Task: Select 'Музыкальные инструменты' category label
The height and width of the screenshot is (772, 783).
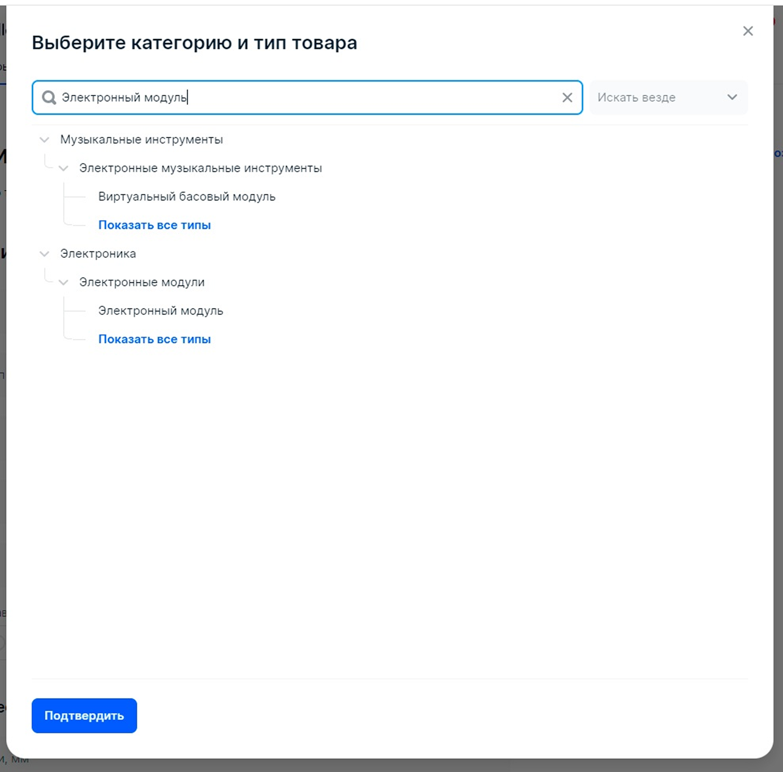Action: (x=141, y=139)
